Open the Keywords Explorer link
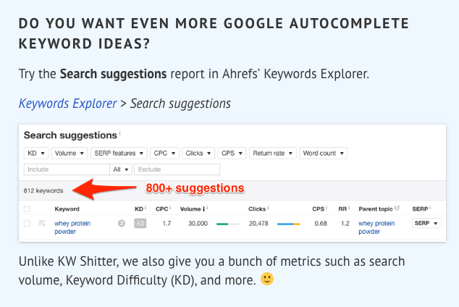Image resolution: width=459 pixels, height=307 pixels. [67, 104]
